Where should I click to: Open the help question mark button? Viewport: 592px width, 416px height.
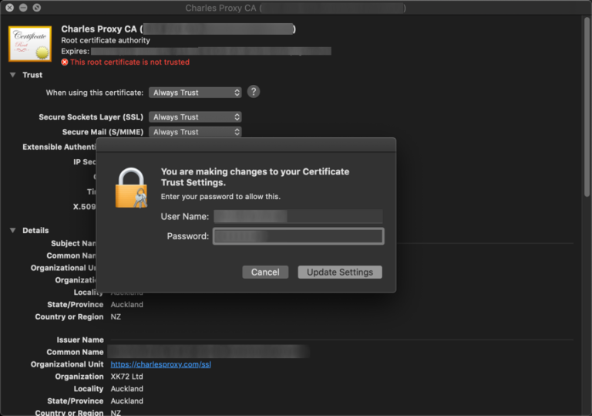(x=253, y=92)
